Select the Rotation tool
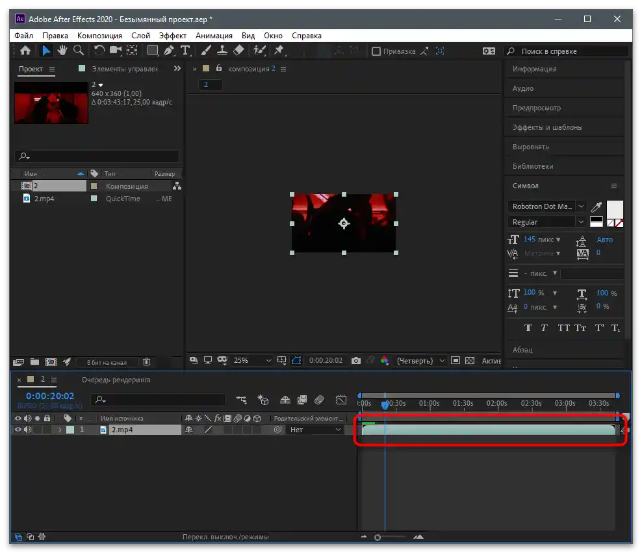 pyautogui.click(x=99, y=51)
